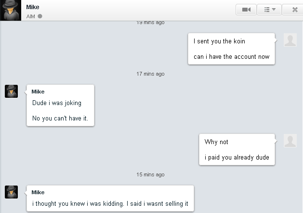
Task: Click the AIM label under the header name
Action: [31, 16]
